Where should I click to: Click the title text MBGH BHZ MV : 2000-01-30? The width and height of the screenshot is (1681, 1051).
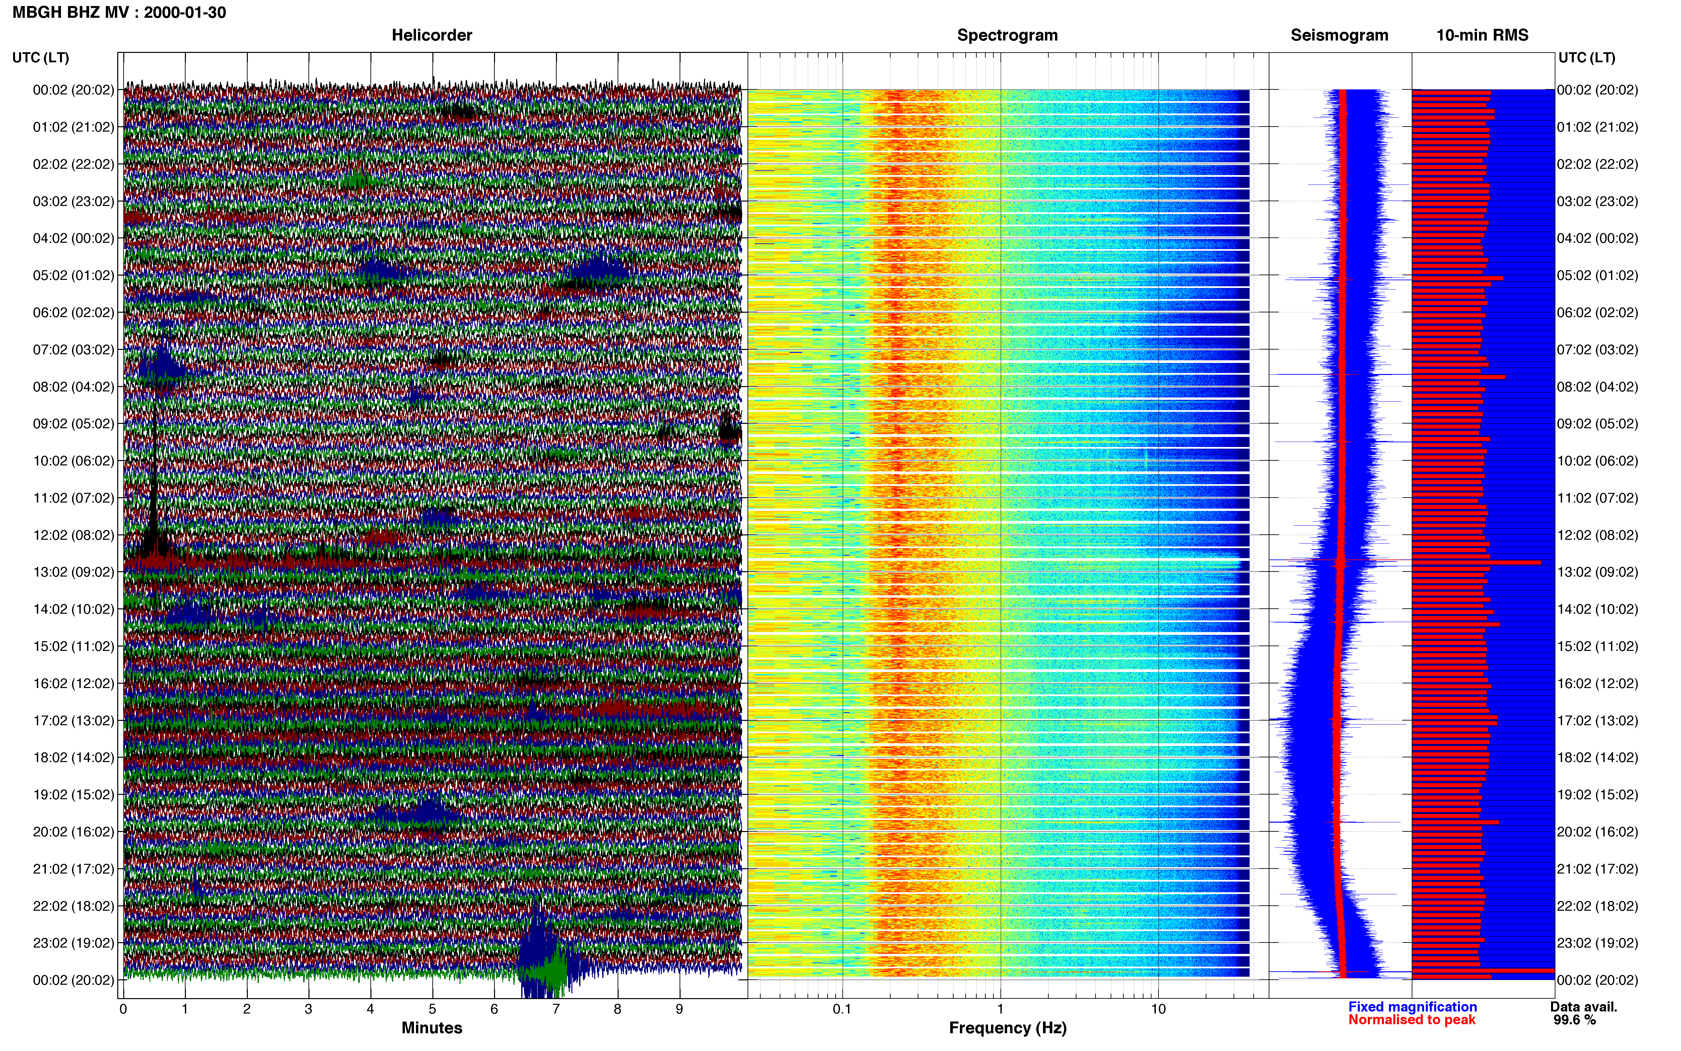(119, 12)
